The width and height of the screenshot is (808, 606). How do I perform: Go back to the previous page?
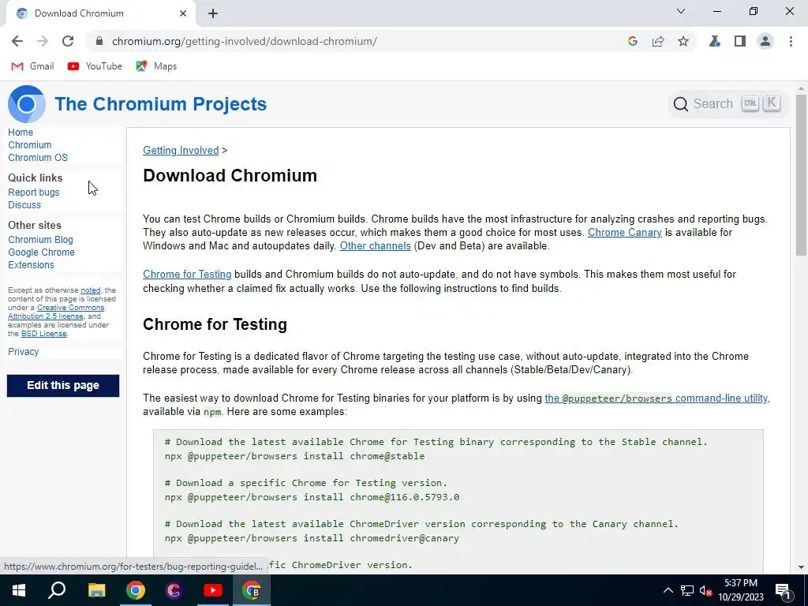17,41
